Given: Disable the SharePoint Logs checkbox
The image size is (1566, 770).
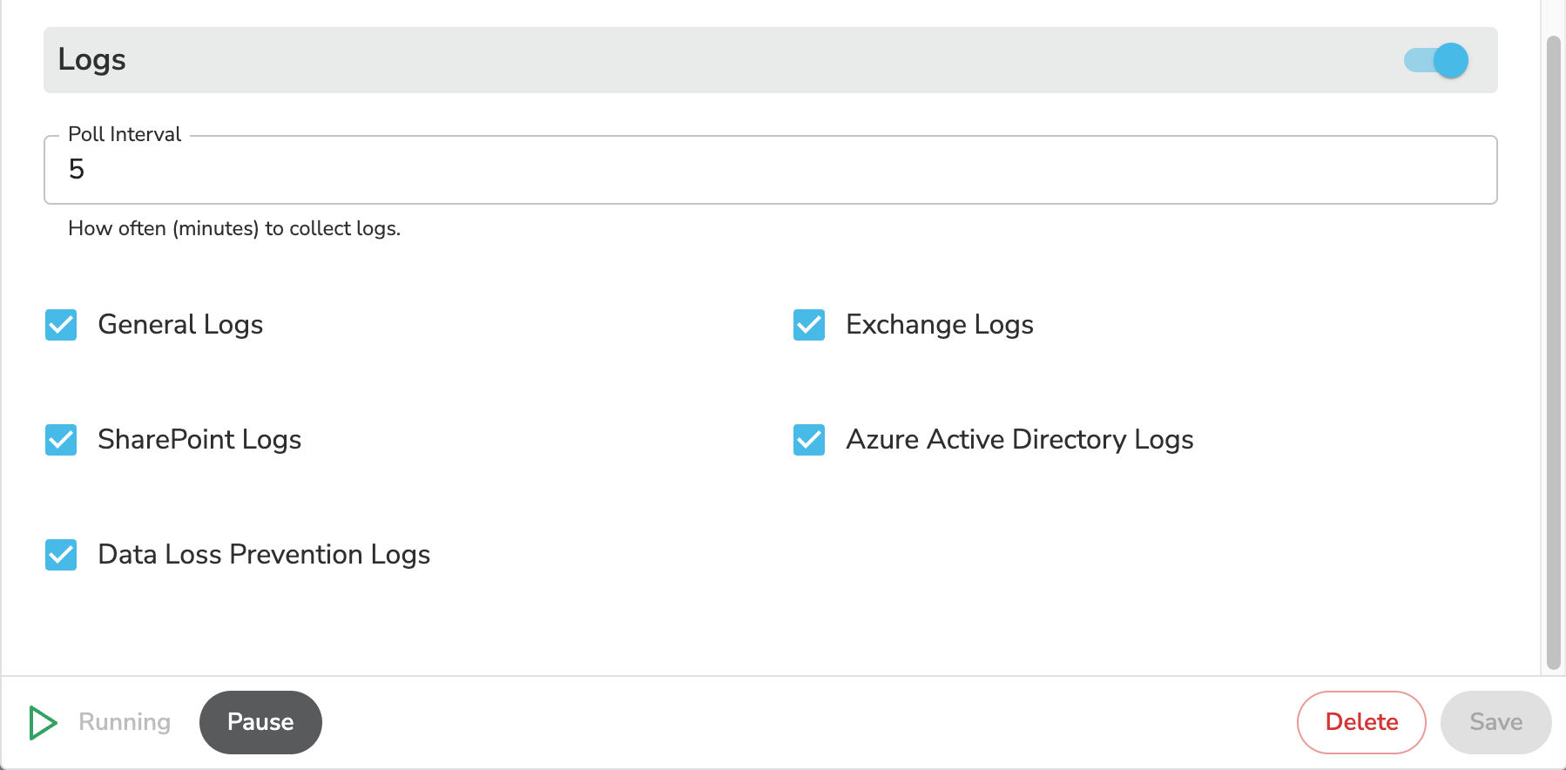Looking at the screenshot, I should [x=61, y=440].
